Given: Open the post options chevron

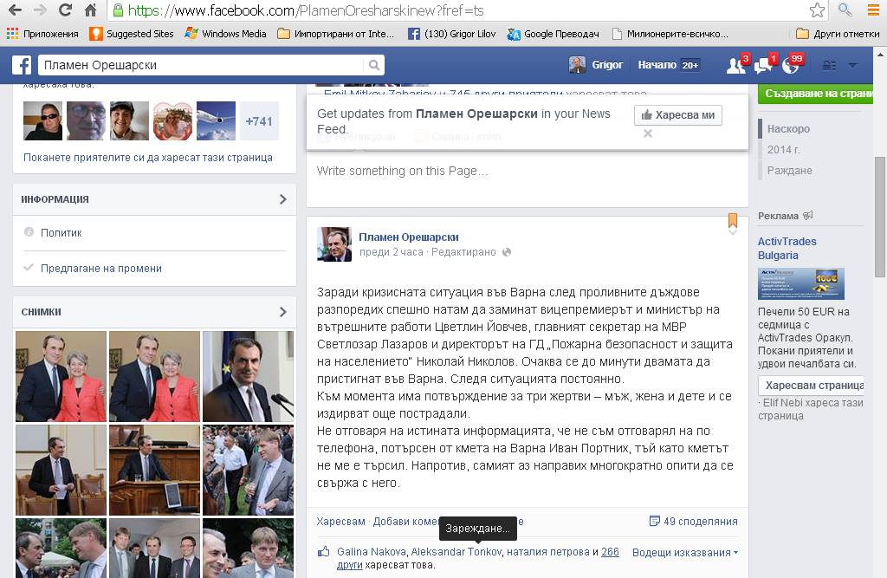Looking at the screenshot, I should (x=733, y=232).
